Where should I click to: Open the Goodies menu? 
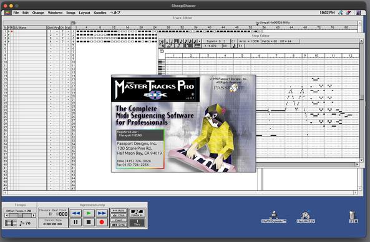click(100, 12)
